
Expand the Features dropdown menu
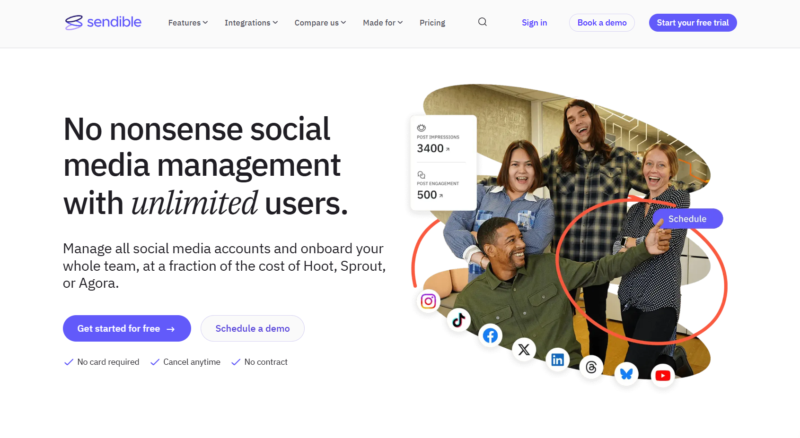tap(188, 23)
